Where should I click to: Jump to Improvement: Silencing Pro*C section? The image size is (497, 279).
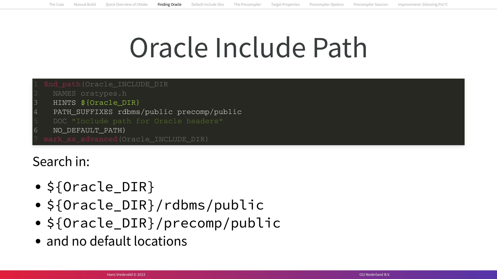(x=423, y=4)
